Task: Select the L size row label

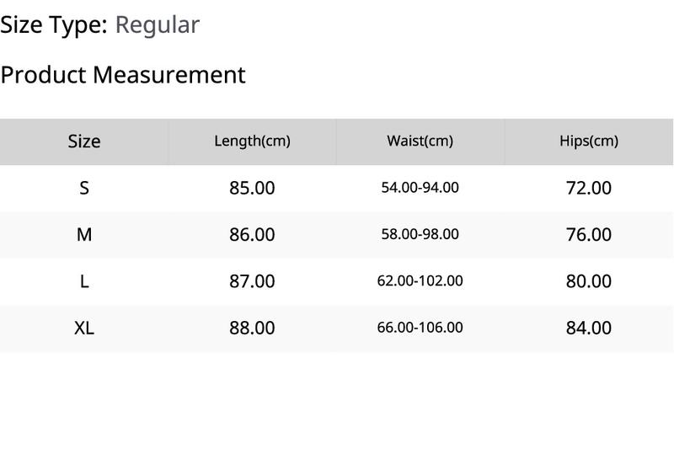Action: click(84, 282)
